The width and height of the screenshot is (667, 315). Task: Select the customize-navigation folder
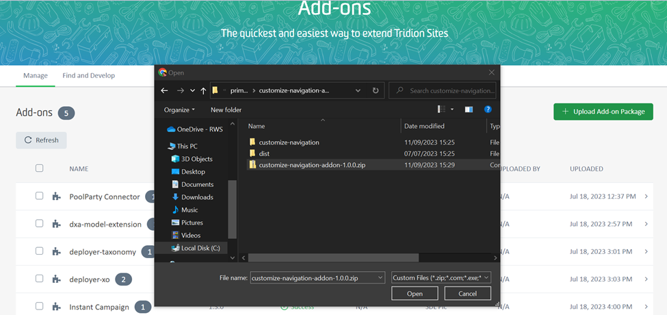pyautogui.click(x=289, y=142)
